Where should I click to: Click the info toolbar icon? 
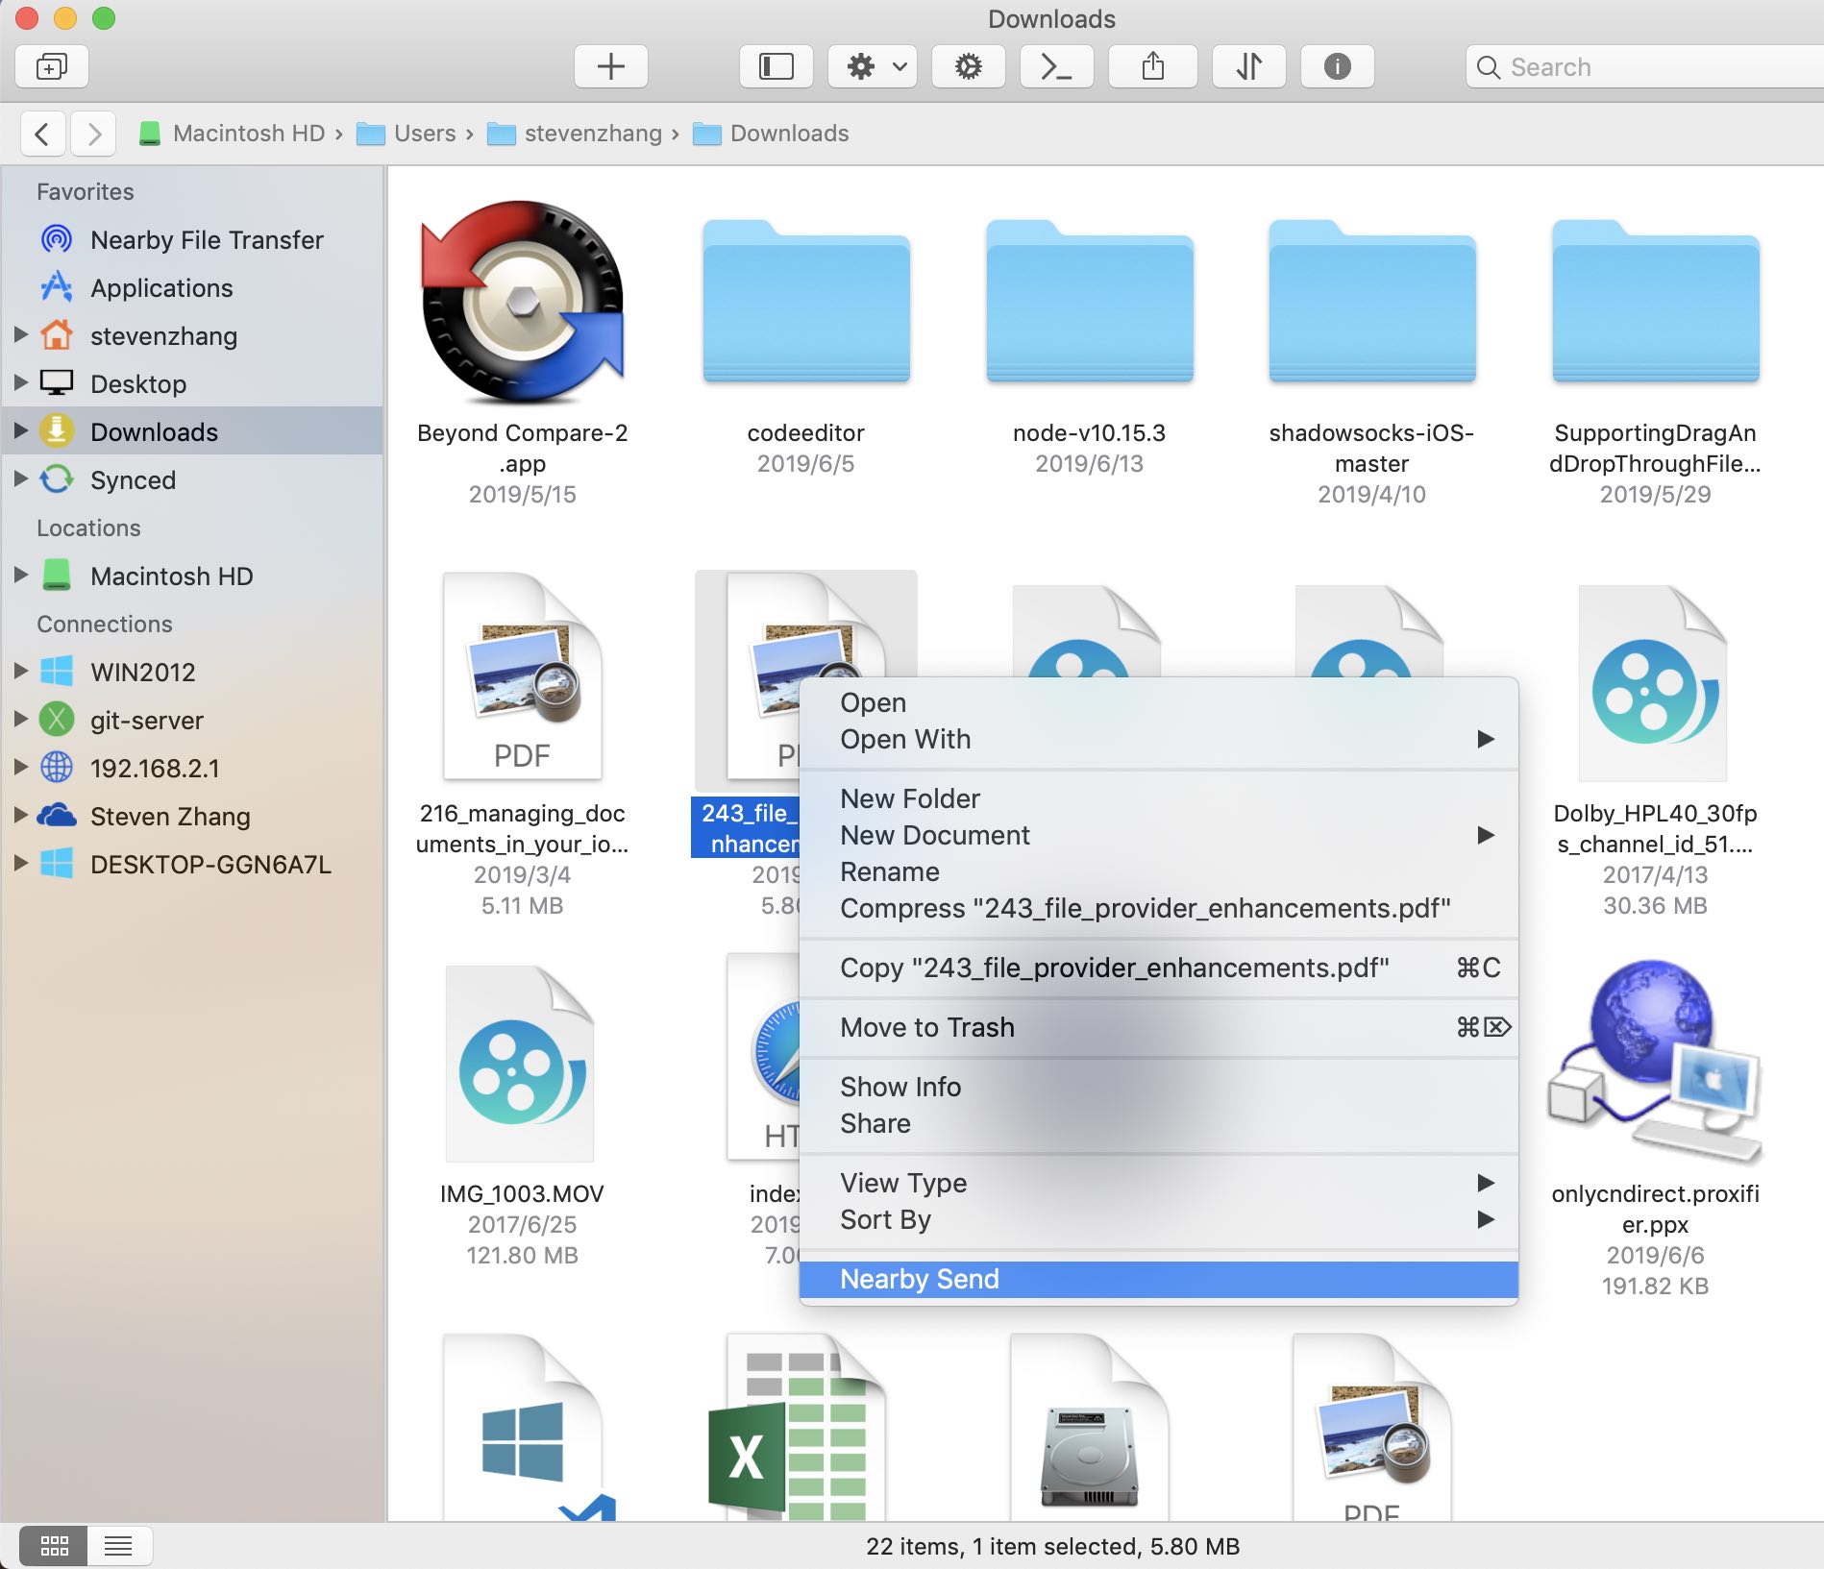[x=1338, y=66]
